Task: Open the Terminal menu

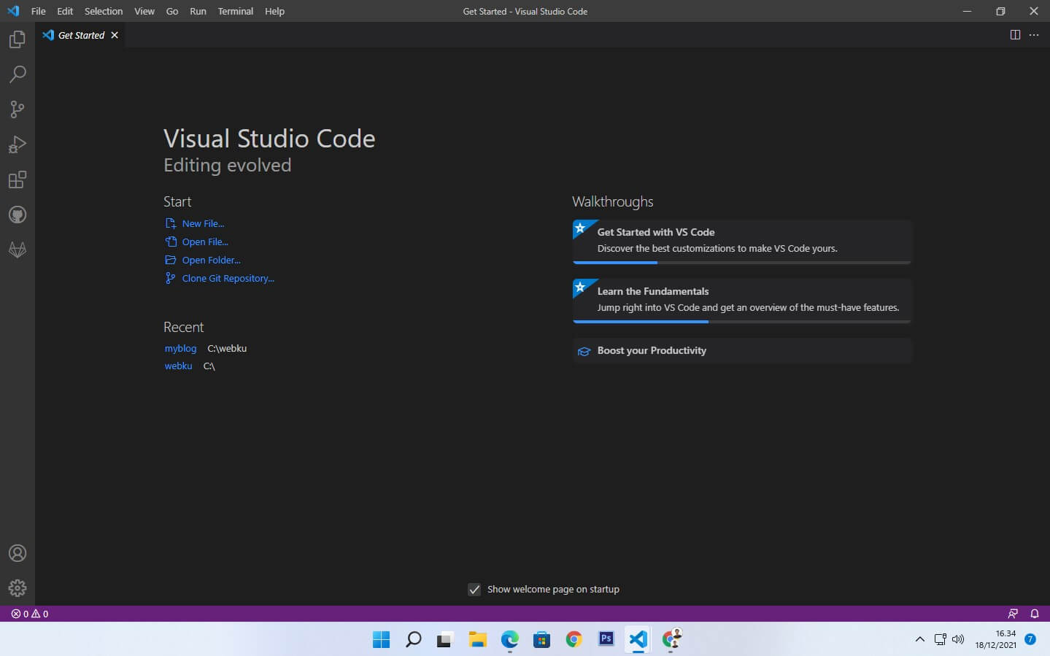Action: click(x=235, y=11)
